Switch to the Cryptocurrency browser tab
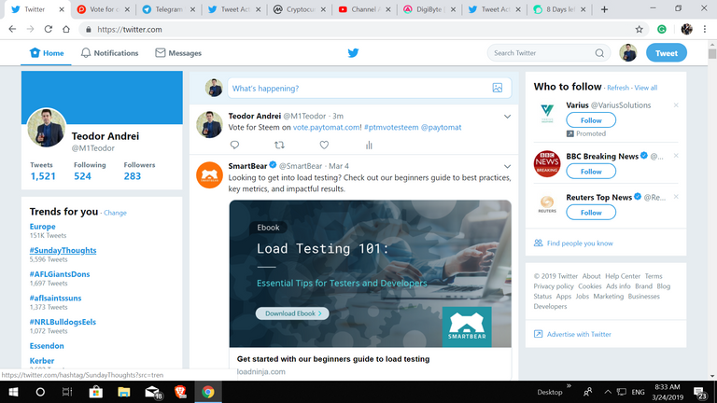This screenshot has width=717, height=403. [299, 9]
